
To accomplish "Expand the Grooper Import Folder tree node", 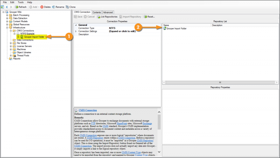I will click(18, 37).
